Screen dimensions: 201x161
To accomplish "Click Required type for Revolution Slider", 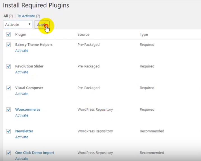I will [147, 66].
